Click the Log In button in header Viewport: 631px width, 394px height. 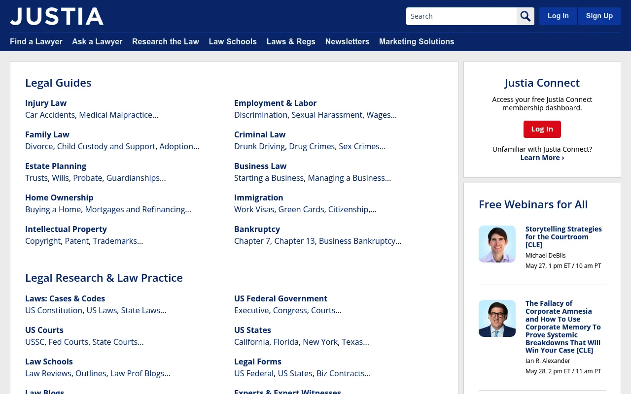(x=558, y=16)
